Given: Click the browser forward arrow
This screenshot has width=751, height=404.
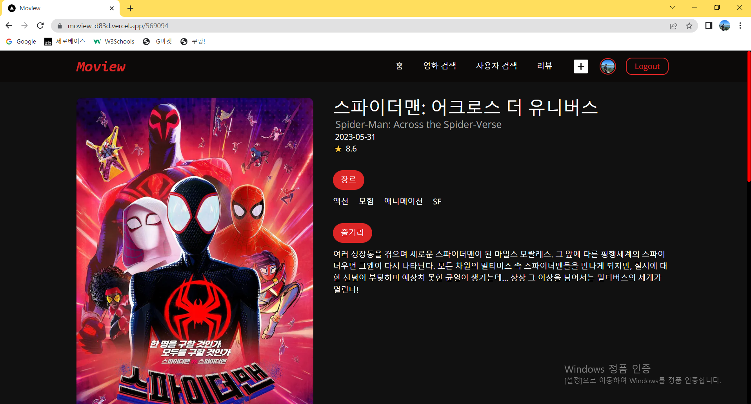Looking at the screenshot, I should 24,25.
